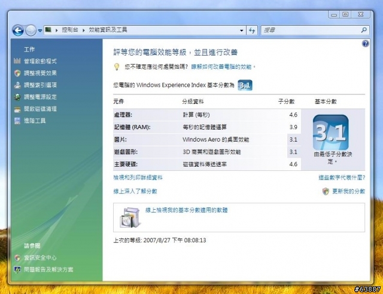Click the magnifier search icon
The image size is (383, 294).
pyautogui.click(x=364, y=30)
